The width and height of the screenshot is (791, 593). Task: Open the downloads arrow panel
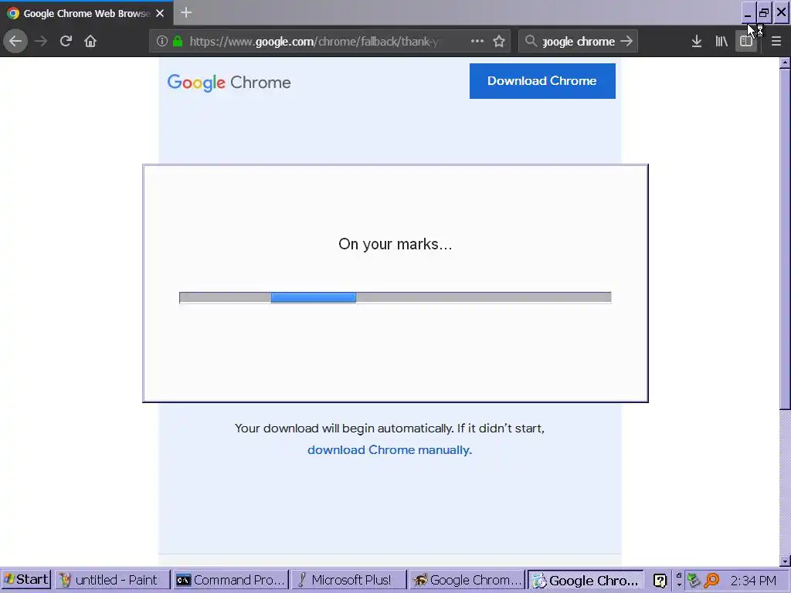click(x=697, y=41)
